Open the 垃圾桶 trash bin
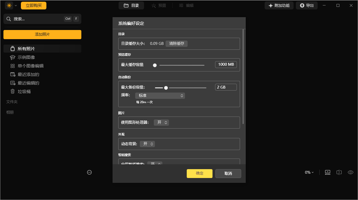This screenshot has width=358, height=200. point(24,91)
